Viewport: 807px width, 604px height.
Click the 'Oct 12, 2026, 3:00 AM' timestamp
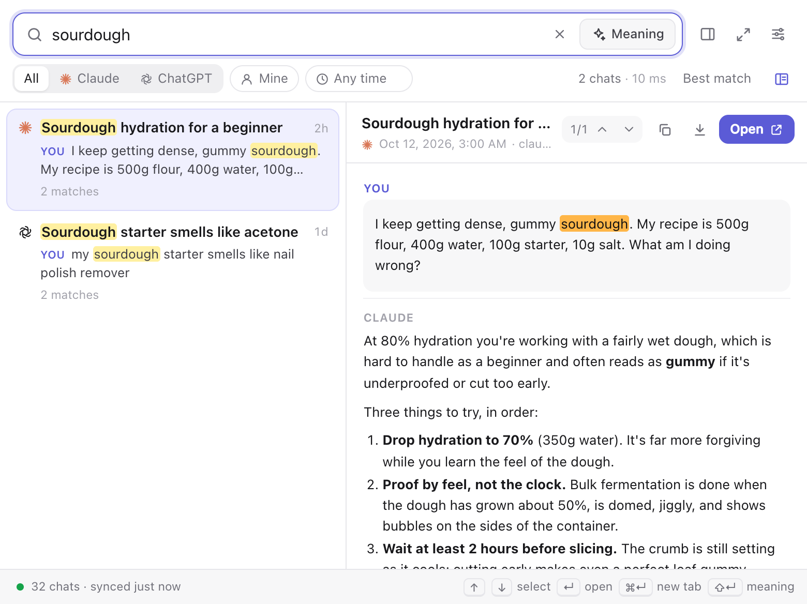443,144
